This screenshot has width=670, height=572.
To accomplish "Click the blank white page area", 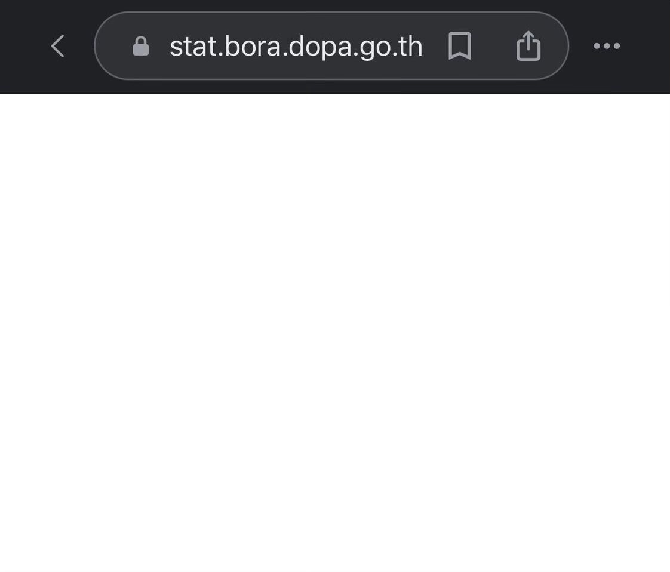I will pyautogui.click(x=335, y=333).
